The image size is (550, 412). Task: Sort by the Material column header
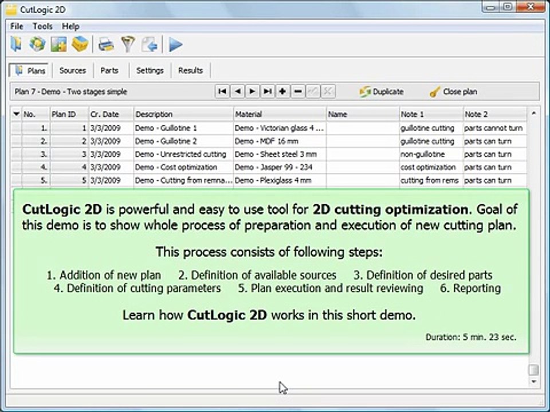pyautogui.click(x=280, y=114)
